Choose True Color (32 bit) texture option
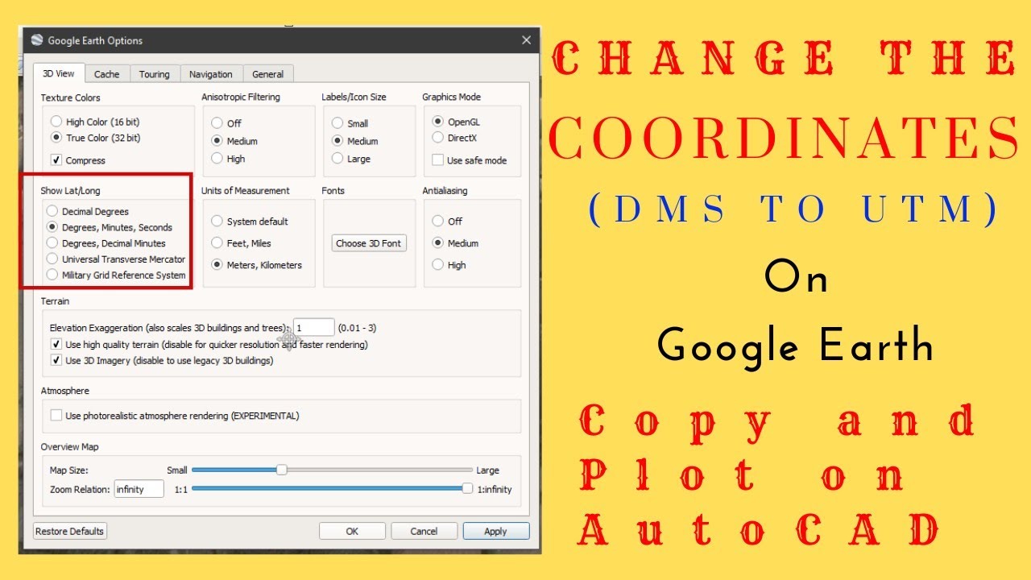This screenshot has height=580, width=1031. [56, 138]
